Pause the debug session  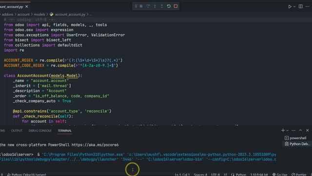(x=141, y=6)
